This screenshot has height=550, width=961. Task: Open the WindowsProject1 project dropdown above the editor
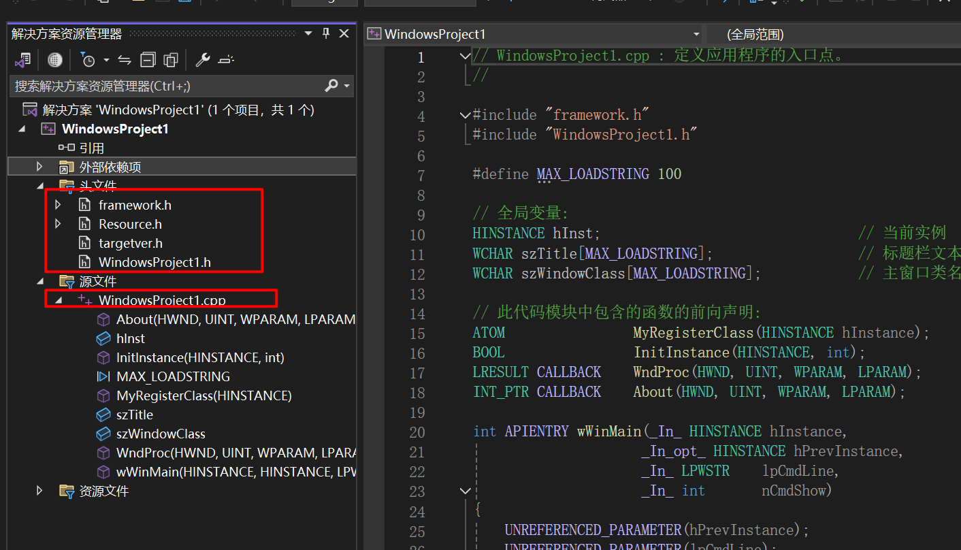[696, 34]
